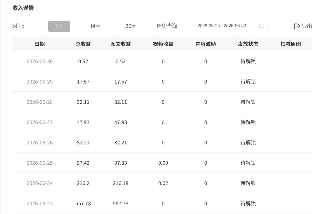This screenshot has width=323, height=214.
Task: Click the 视频收益 column header
Action: pos(163,44)
